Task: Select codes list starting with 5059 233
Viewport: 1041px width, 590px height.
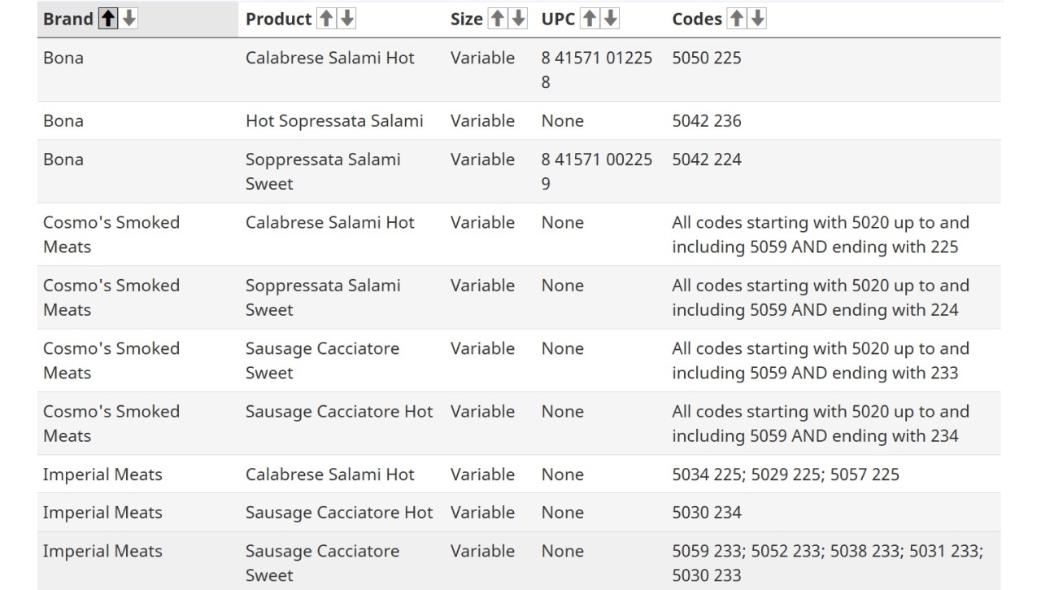Action: pyautogui.click(x=828, y=563)
